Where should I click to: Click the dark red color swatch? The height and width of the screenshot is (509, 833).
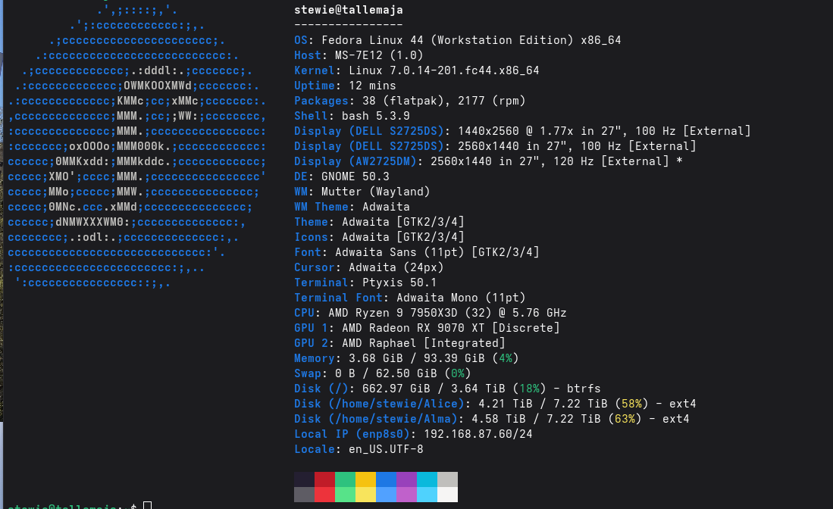pyautogui.click(x=324, y=479)
